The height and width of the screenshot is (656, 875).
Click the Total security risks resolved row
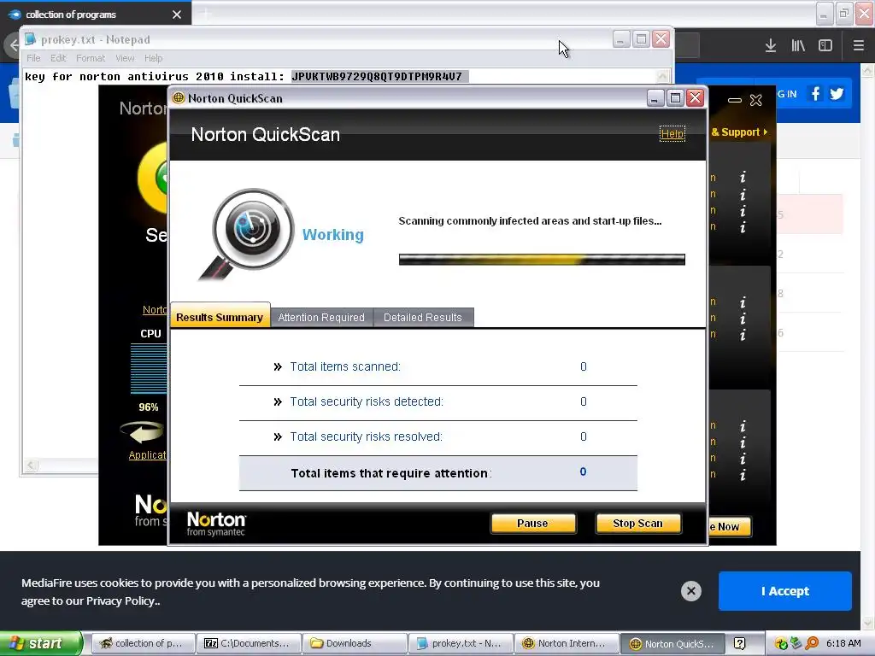click(438, 437)
